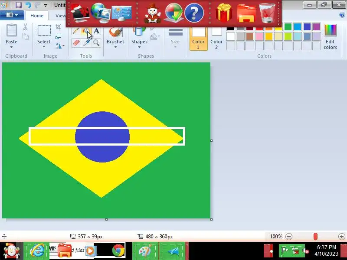
Task: Click the grayed-out Redo arrow
Action: click(37, 5)
